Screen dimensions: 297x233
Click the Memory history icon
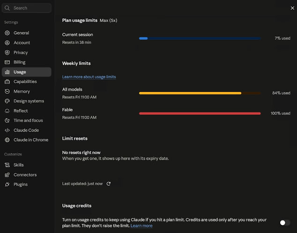click(7, 92)
